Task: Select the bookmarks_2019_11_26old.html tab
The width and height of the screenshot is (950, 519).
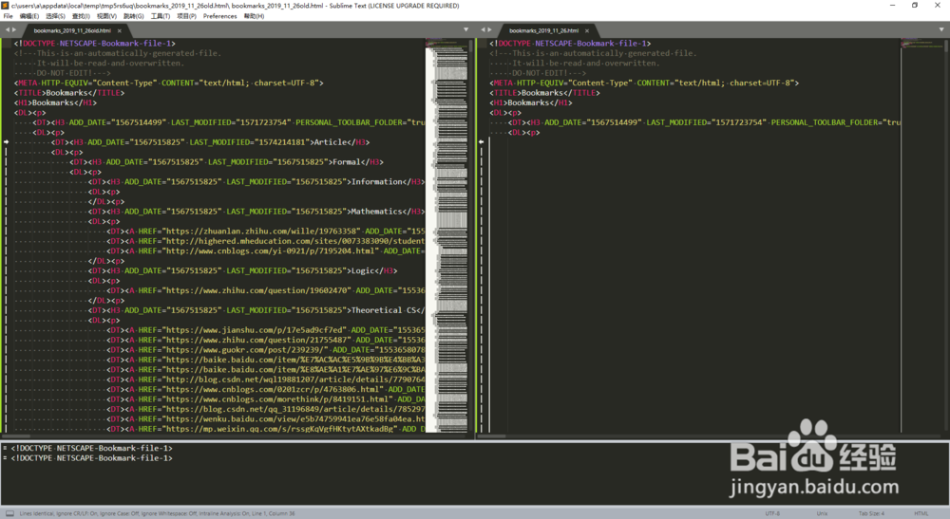Action: point(72,30)
